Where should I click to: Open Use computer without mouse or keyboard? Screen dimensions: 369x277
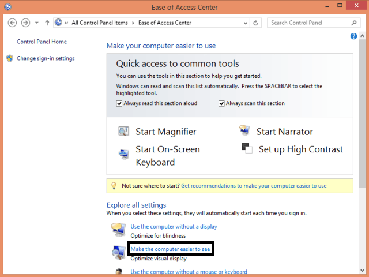[189, 272]
